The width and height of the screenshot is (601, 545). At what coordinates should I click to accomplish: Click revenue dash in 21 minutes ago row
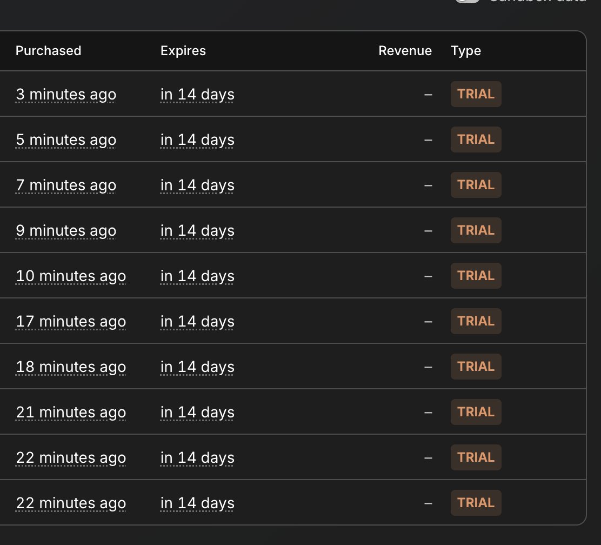coord(428,413)
